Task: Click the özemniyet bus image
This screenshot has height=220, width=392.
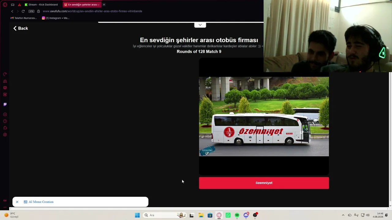Action: pos(264,116)
